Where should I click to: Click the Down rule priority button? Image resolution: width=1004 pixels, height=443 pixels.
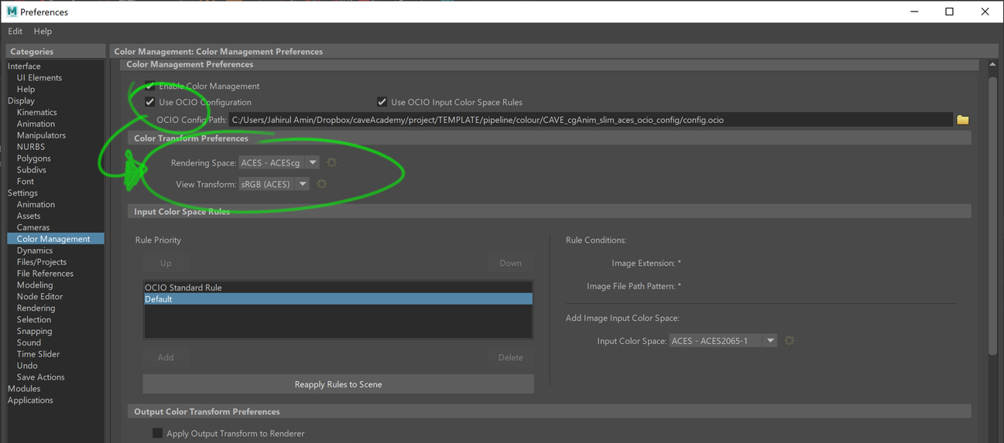tap(510, 263)
